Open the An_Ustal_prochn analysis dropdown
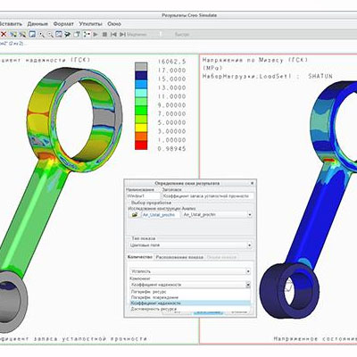 pyautogui.click(x=217, y=214)
